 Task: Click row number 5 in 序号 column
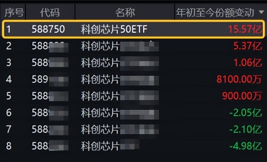[9, 96]
